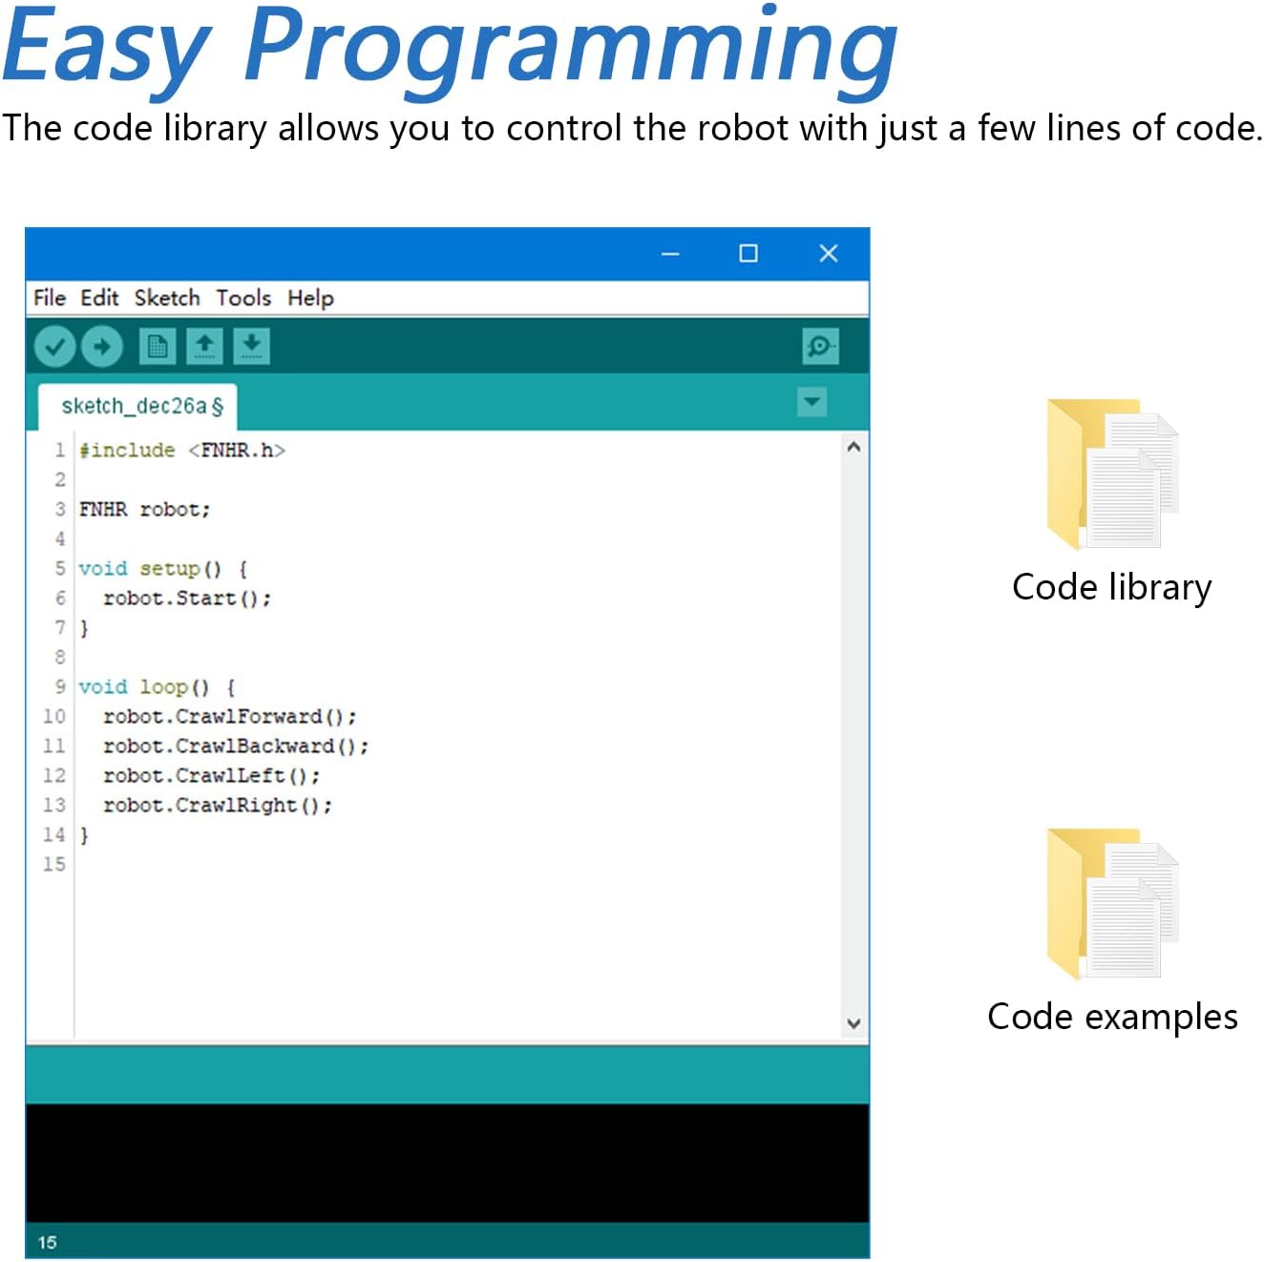The height and width of the screenshot is (1262, 1264).
Task: Open the Code examples folder
Action: pyautogui.click(x=1112, y=904)
